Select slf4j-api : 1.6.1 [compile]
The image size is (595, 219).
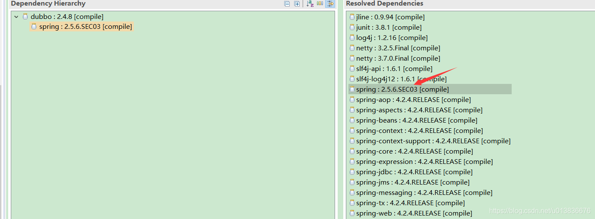pos(394,69)
